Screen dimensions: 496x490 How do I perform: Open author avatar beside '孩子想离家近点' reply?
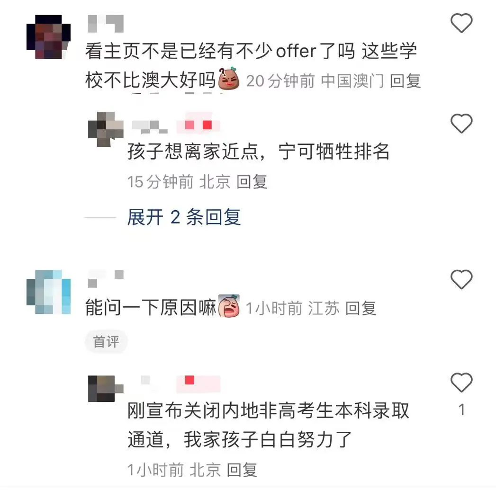pos(106,129)
